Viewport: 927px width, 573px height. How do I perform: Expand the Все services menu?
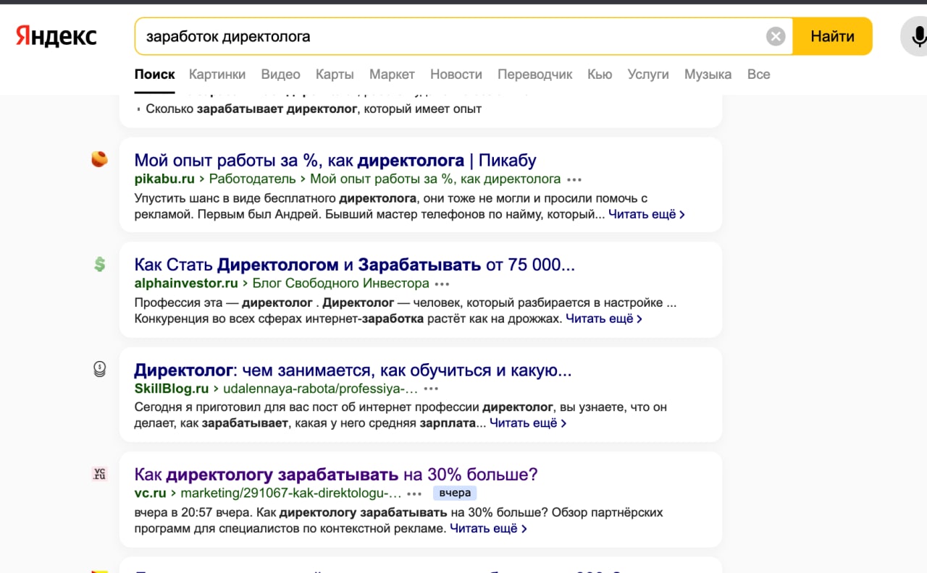pos(758,74)
